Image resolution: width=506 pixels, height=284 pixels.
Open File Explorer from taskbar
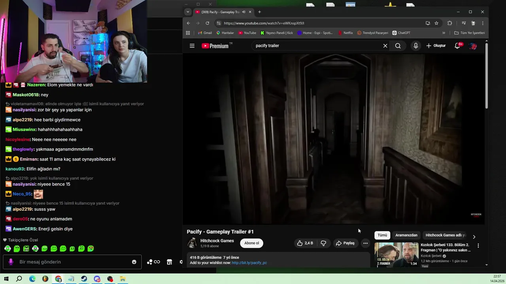[123, 279]
